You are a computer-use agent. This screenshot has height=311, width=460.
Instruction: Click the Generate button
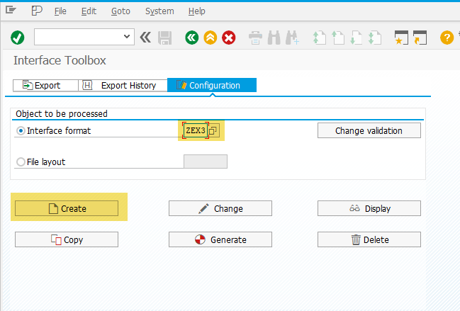point(220,239)
